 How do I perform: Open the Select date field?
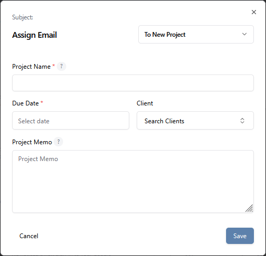point(70,121)
